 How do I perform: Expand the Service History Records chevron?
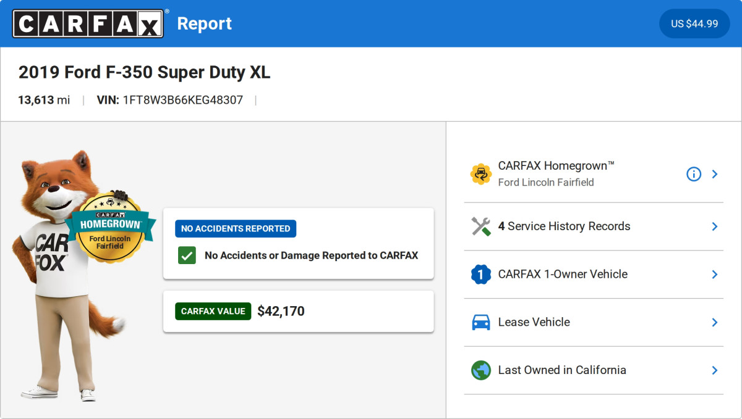click(x=715, y=226)
